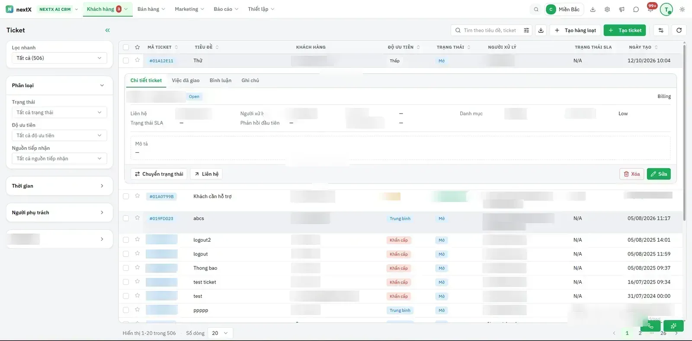Collapse the Ticket sidebar with double-chevron icon
Viewport: 692px width, 341px height.
[107, 30]
